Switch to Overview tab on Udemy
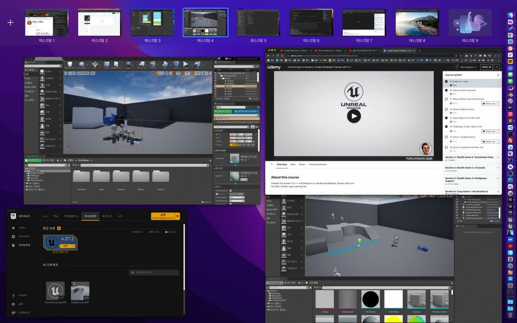 [x=282, y=164]
